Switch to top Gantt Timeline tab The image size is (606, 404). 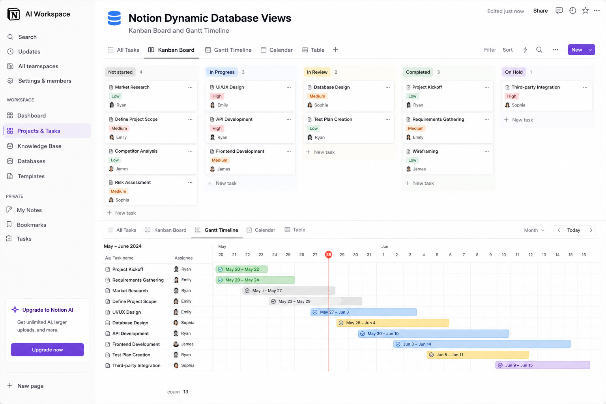point(228,50)
